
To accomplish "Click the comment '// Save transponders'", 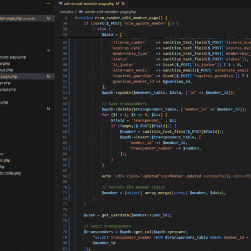I will (x=124, y=104).
